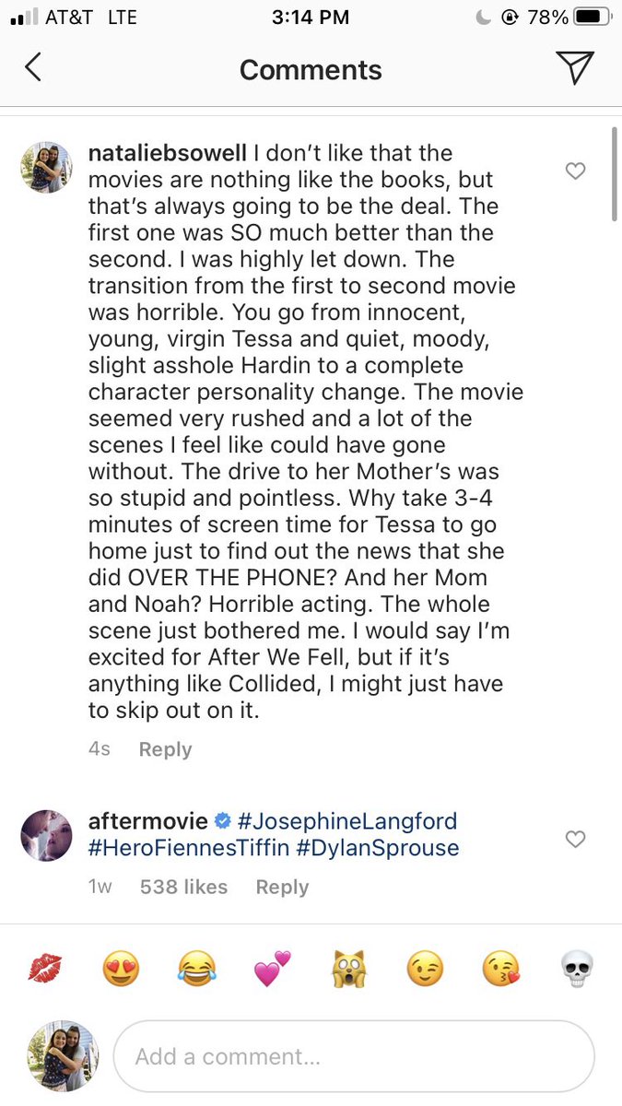This screenshot has width=622, height=1106.
Task: Open the #JosephineLangford hashtag
Action: tap(347, 820)
